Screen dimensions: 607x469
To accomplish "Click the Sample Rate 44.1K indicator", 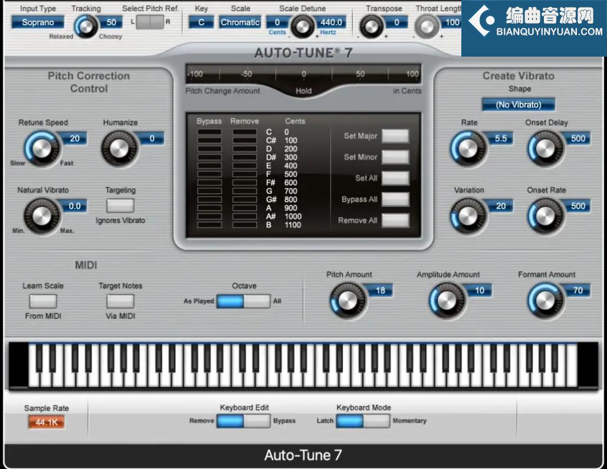I will 46,422.
